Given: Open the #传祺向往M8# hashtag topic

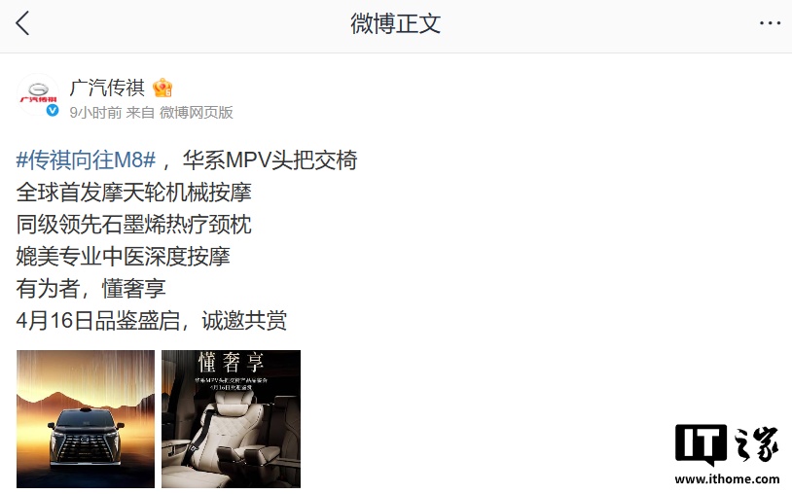Looking at the screenshot, I should tap(86, 159).
